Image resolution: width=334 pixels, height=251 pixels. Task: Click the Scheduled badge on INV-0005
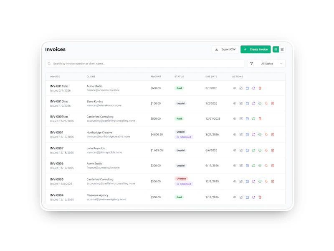[x=184, y=184]
